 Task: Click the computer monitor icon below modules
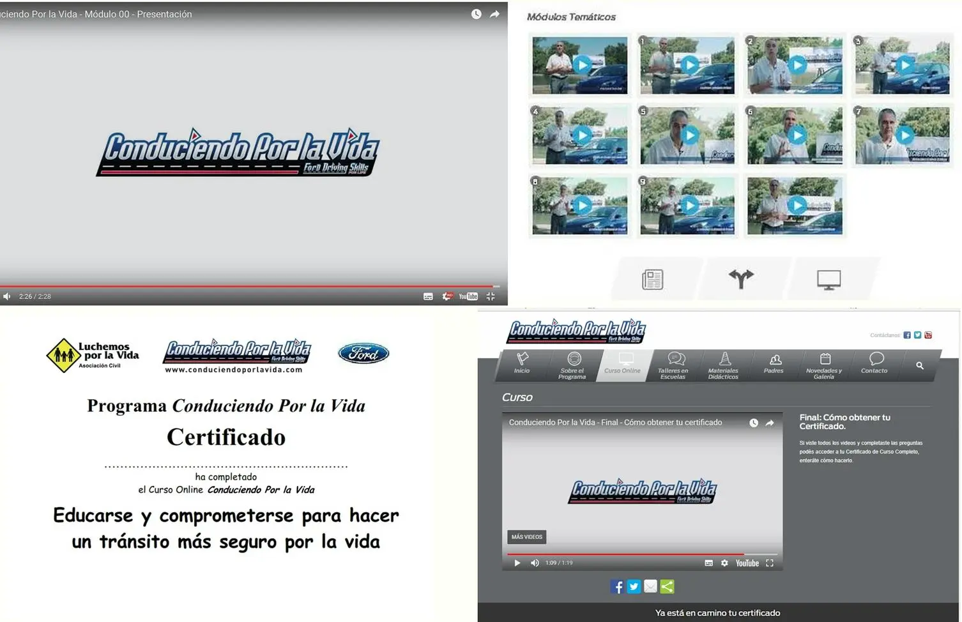[x=828, y=279]
